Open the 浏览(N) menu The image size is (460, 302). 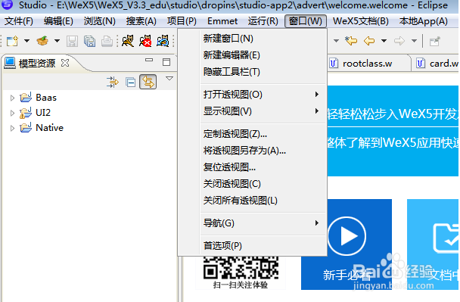pos(100,21)
